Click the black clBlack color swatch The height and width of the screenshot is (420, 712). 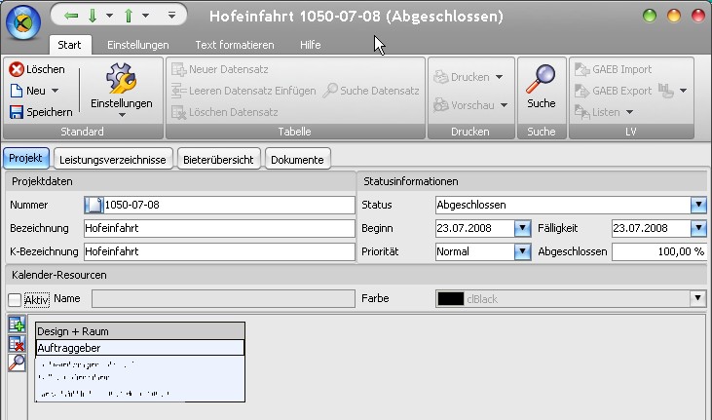point(450,298)
